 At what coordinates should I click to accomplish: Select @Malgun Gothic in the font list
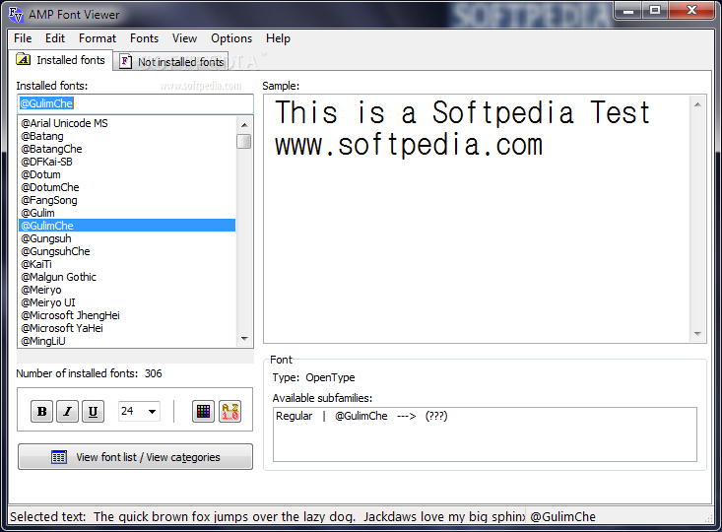127,277
